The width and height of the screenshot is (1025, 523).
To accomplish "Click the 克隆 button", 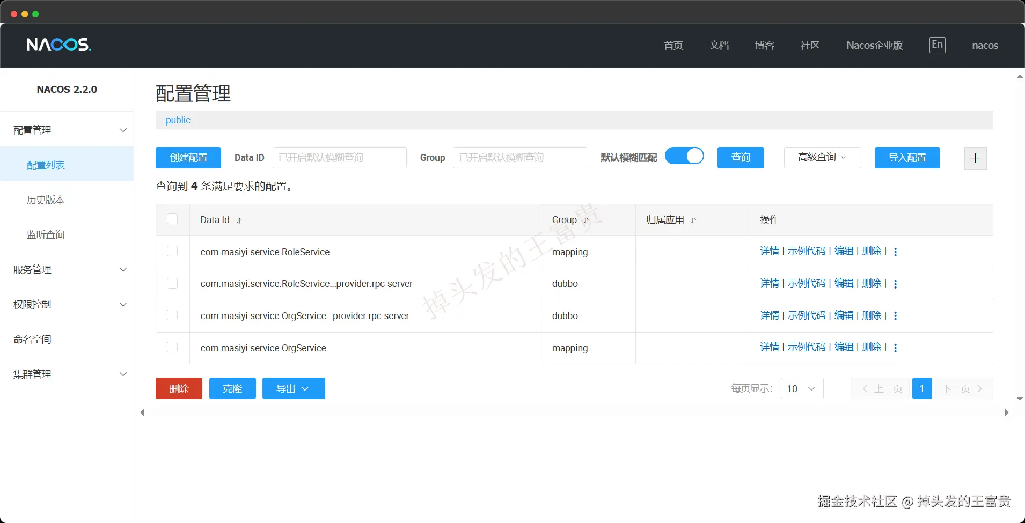I will (232, 388).
